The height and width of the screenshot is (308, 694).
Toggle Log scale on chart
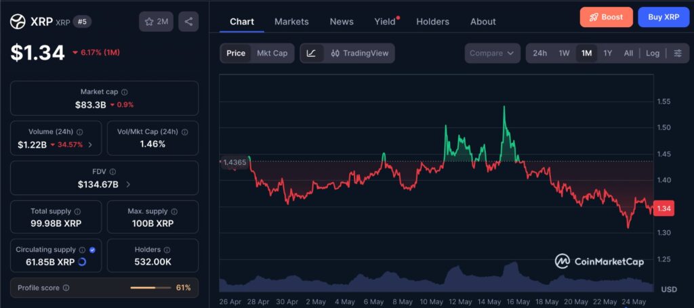(x=653, y=53)
